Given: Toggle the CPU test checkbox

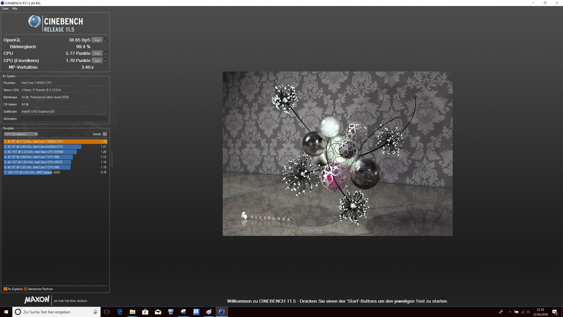Looking at the screenshot, I should click(x=106, y=53).
